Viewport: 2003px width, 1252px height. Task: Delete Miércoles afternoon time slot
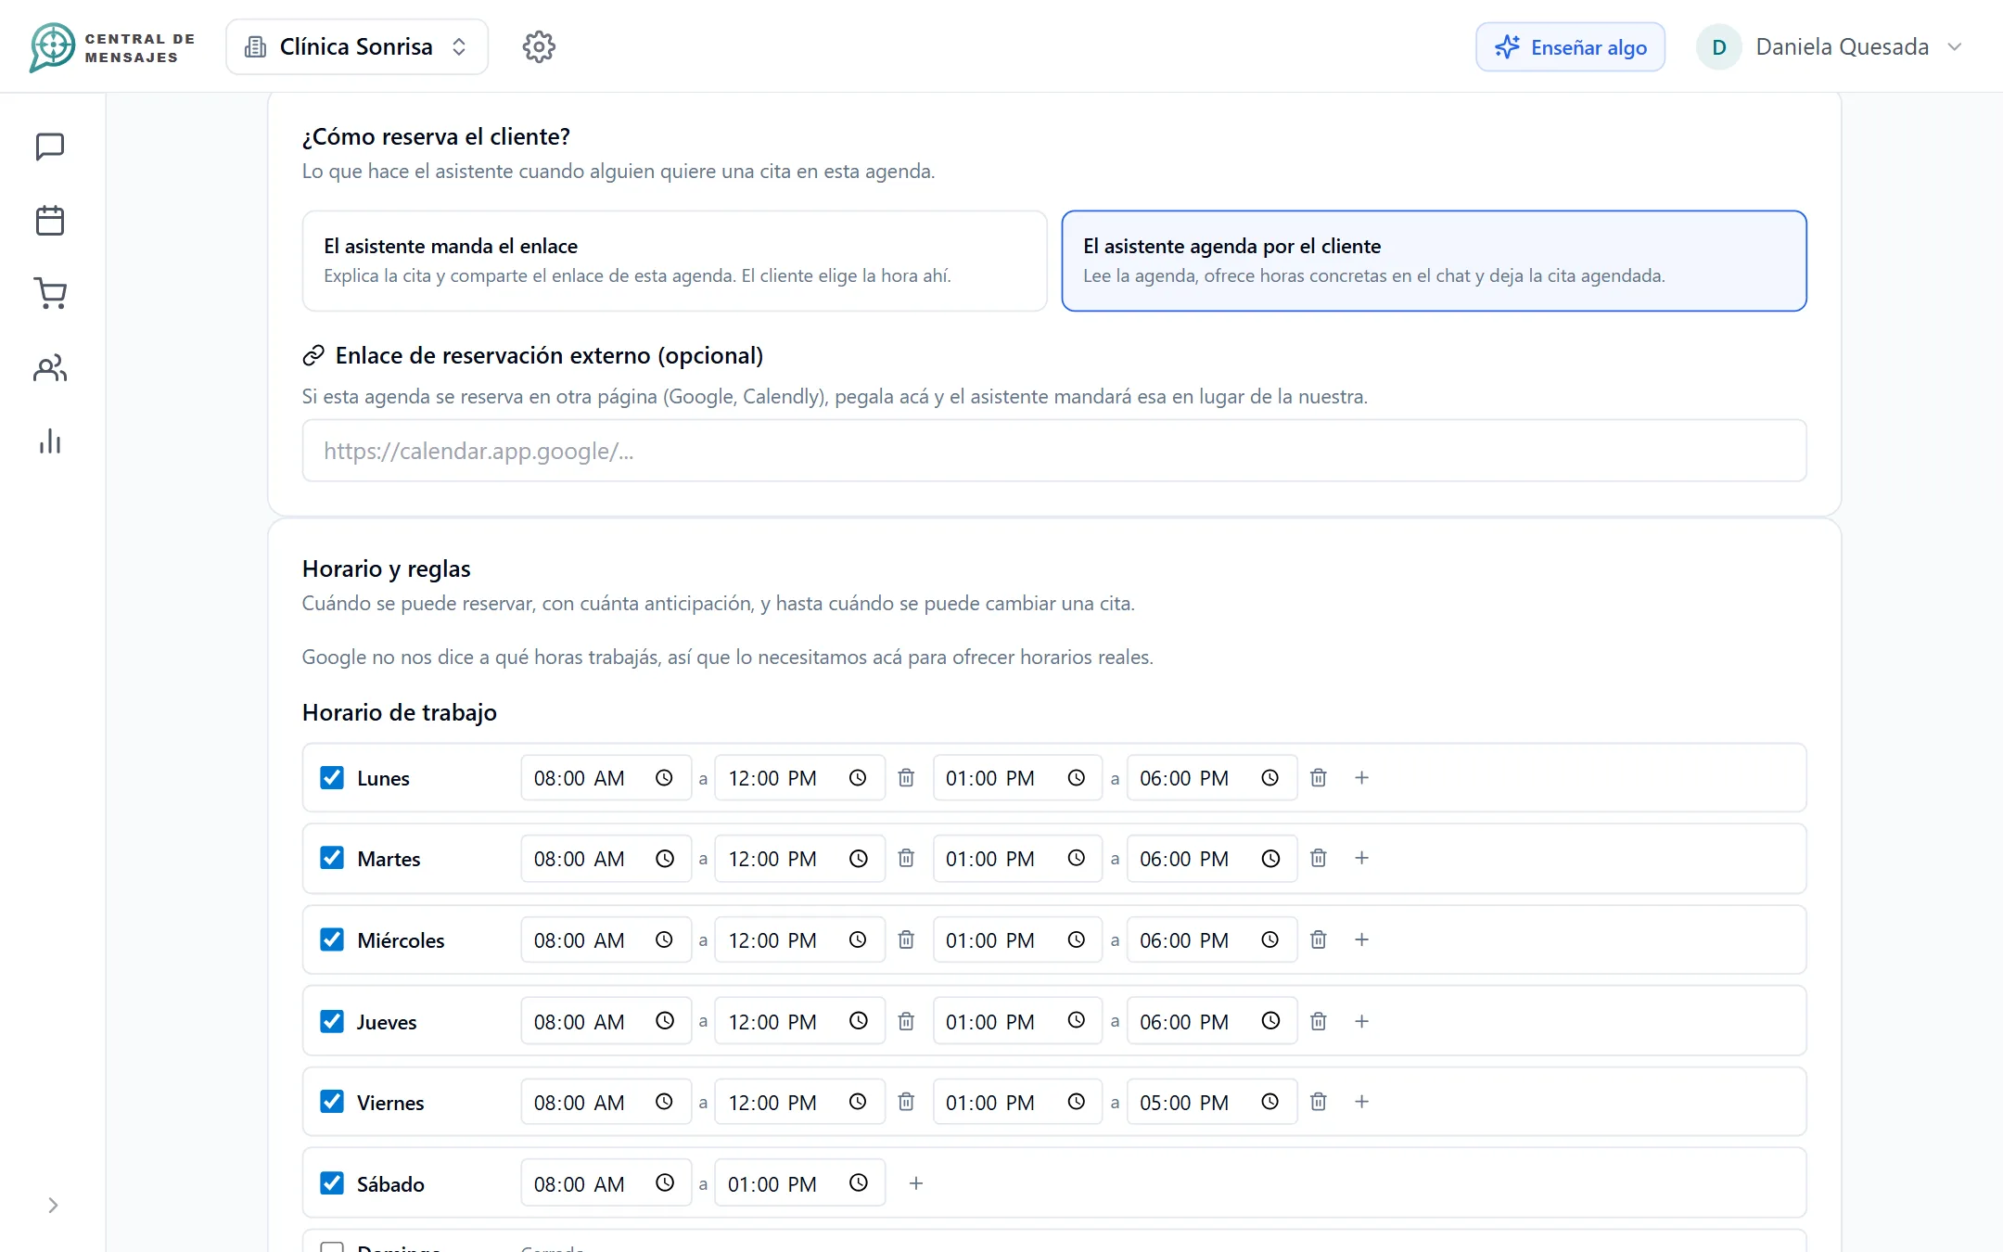(x=1318, y=939)
